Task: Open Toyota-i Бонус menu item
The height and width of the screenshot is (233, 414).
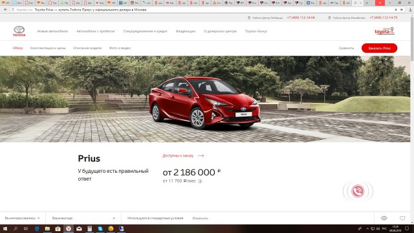Action: pos(256,31)
